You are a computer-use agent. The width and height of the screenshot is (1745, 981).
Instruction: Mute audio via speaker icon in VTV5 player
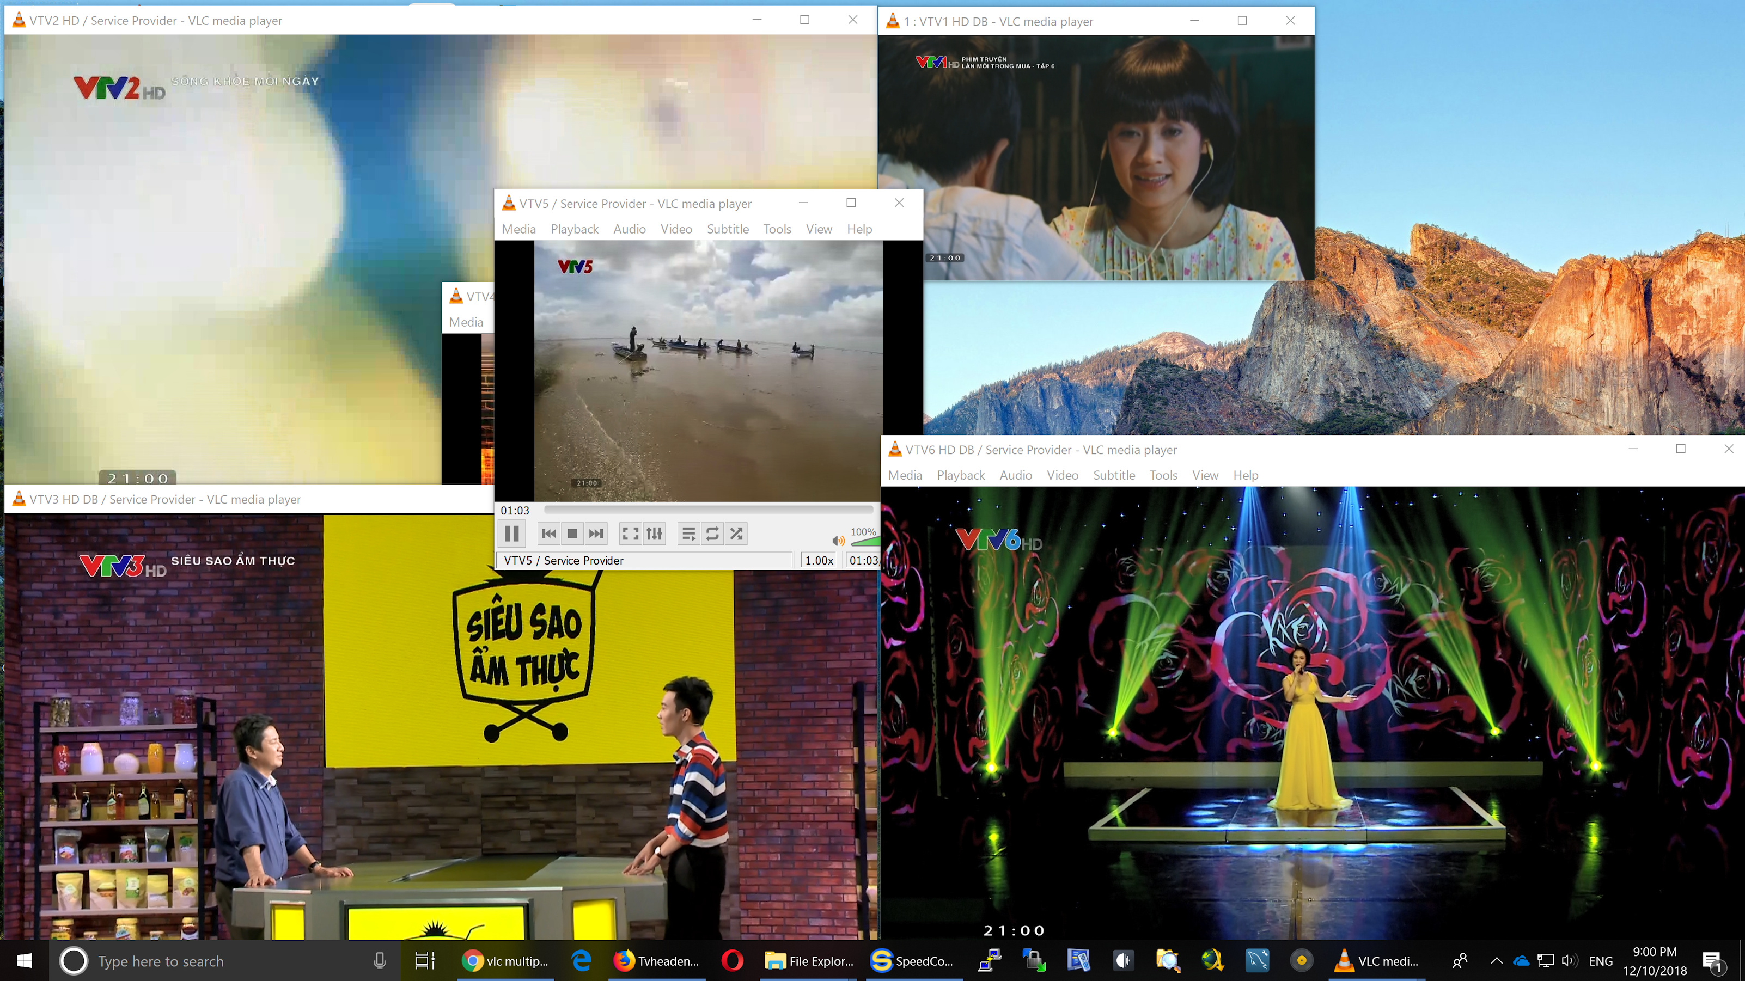click(x=838, y=541)
